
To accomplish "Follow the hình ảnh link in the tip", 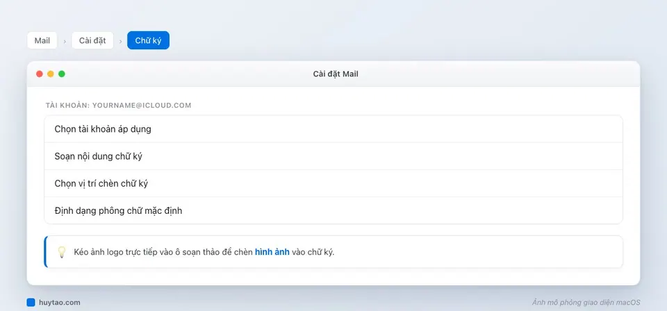I will pos(272,252).
